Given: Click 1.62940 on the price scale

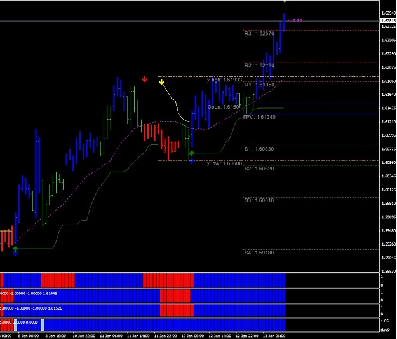Looking at the screenshot, I should [x=388, y=13].
